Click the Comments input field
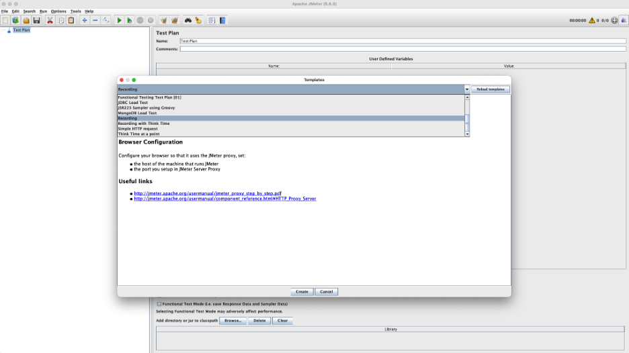The image size is (629, 353). pos(403,49)
